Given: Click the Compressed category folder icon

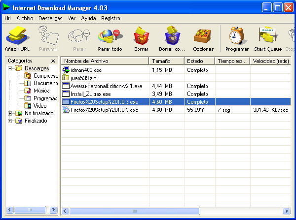Looking at the screenshot, I should pos(28,76).
